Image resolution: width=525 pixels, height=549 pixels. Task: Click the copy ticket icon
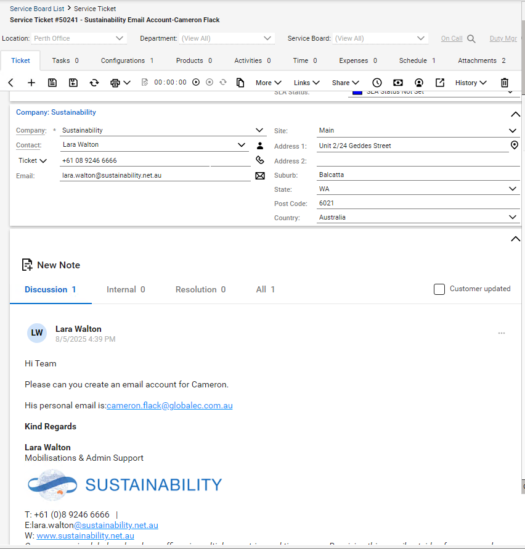240,83
